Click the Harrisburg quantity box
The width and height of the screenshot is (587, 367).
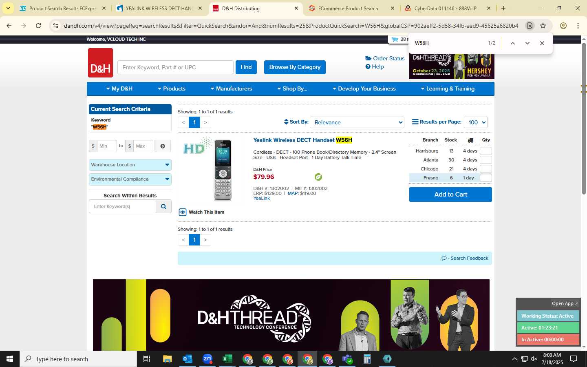coord(486,151)
